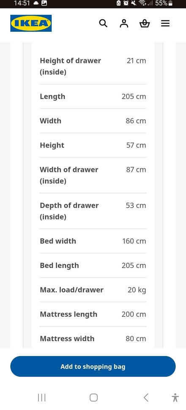
Task: Tap the battery 55% status indicator
Action: click(164, 3)
